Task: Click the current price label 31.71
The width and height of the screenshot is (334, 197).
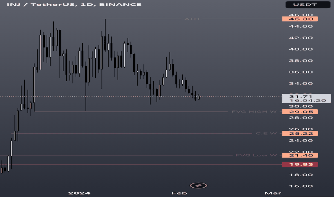Action: 301,96
